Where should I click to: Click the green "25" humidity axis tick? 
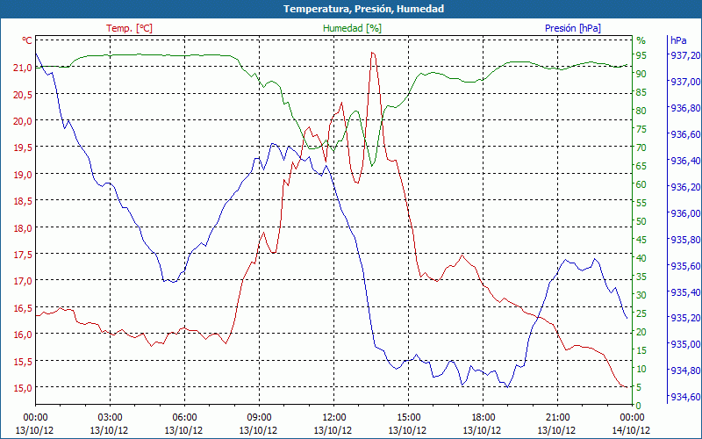(x=641, y=313)
